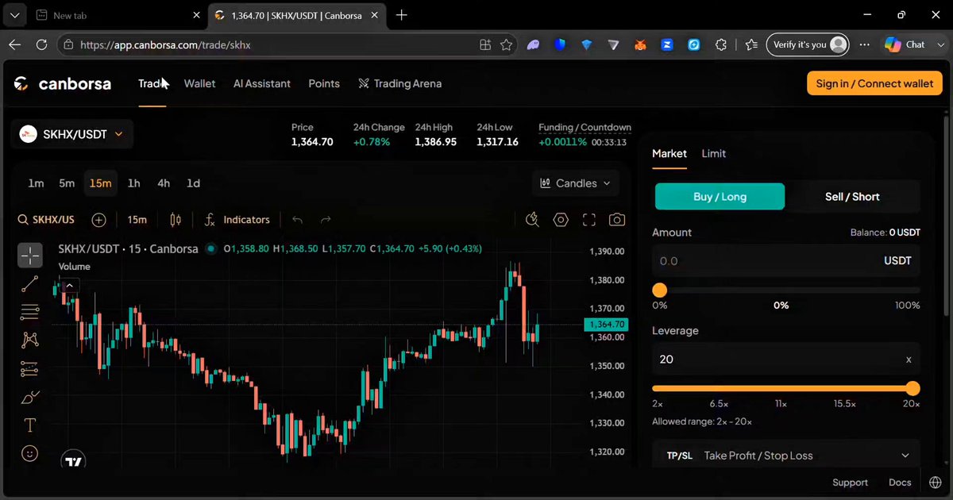Click the leverage slider handle at 20x
The image size is (953, 500).
912,389
